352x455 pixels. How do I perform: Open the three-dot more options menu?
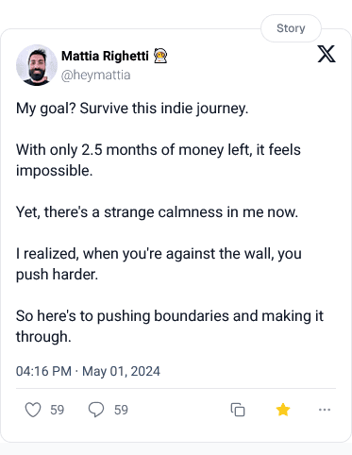click(x=325, y=410)
